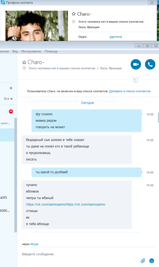Image resolution: width=159 pixels, height=267 pixels.
Task: Expand the Все contact filter dropdown
Action: tap(8, 99)
